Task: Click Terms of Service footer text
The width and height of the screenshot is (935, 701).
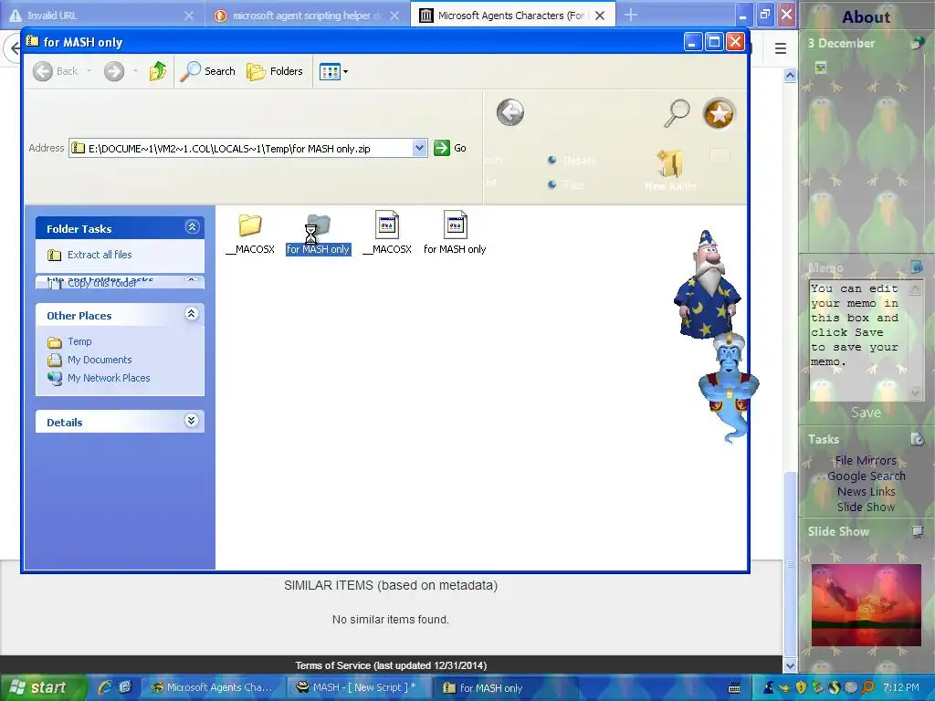Action: point(391,665)
